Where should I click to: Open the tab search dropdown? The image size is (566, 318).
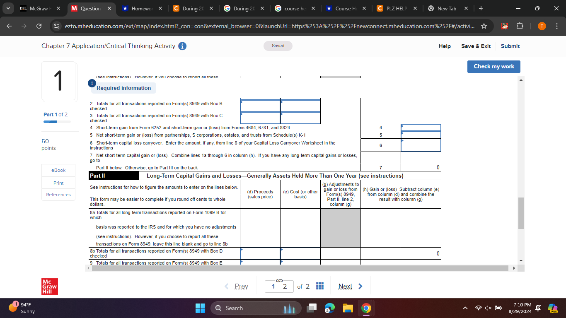pyautogui.click(x=8, y=7)
